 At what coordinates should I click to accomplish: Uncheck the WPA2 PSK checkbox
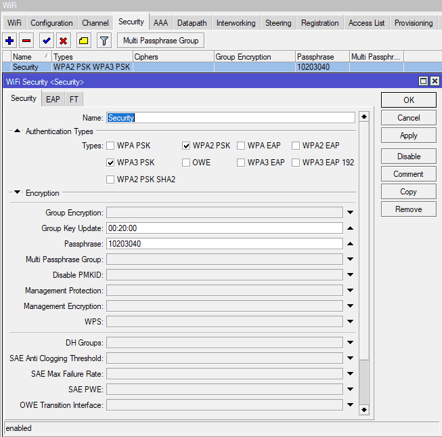click(x=186, y=146)
